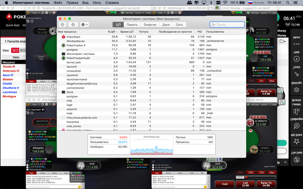Click the info circle icon on Tanete III table
The image size is (303, 189).
point(32,22)
